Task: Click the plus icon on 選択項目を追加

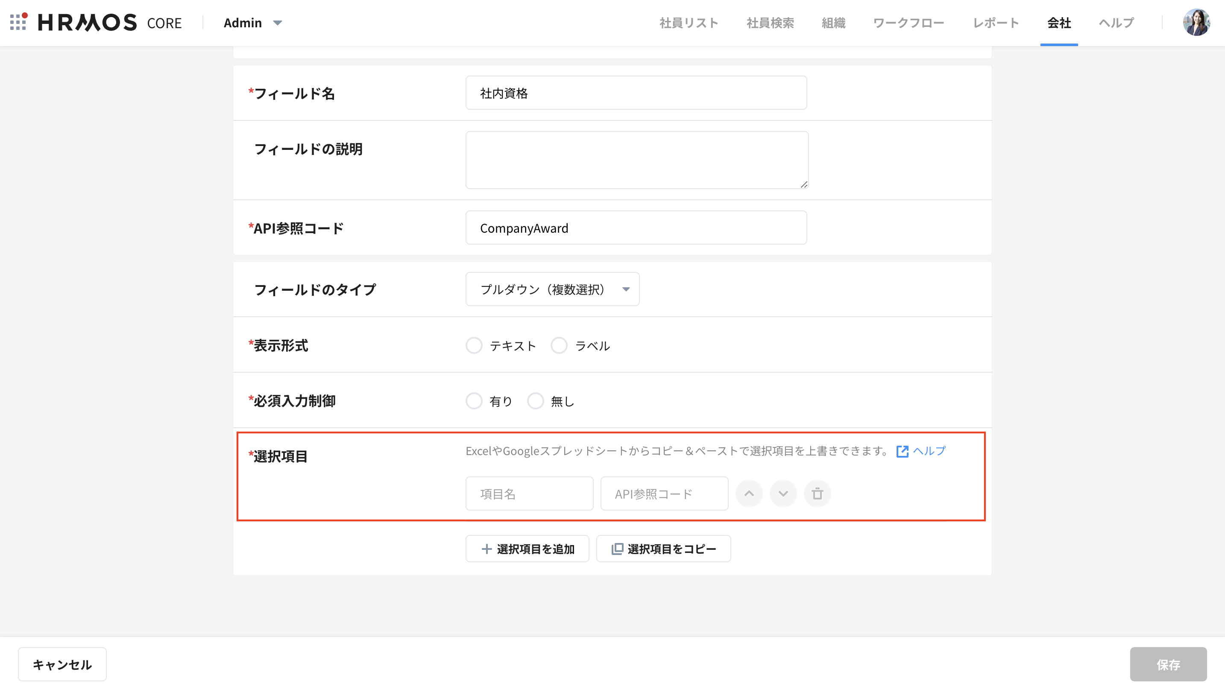Action: 486,549
